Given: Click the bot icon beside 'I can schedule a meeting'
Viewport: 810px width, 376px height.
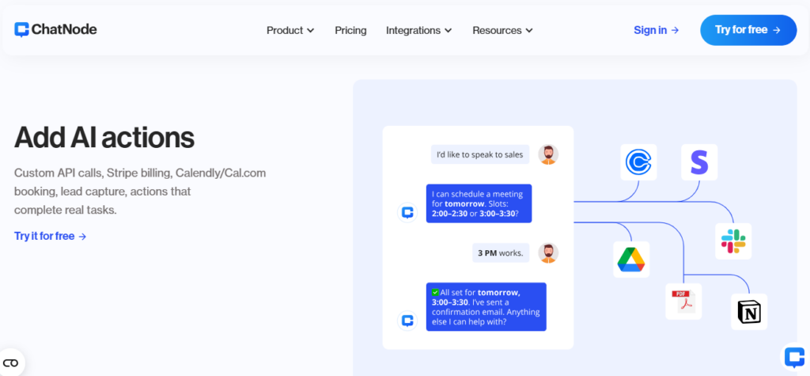Looking at the screenshot, I should point(407,213).
